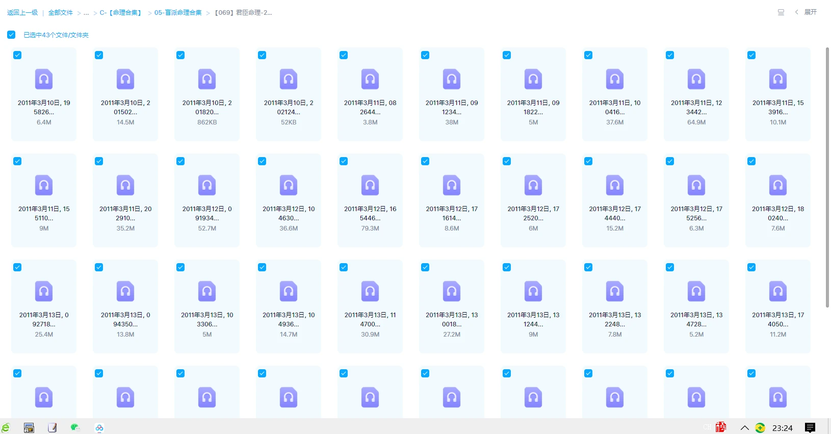Open the 30.9M audio file icon
The height and width of the screenshot is (434, 831).
tap(370, 292)
